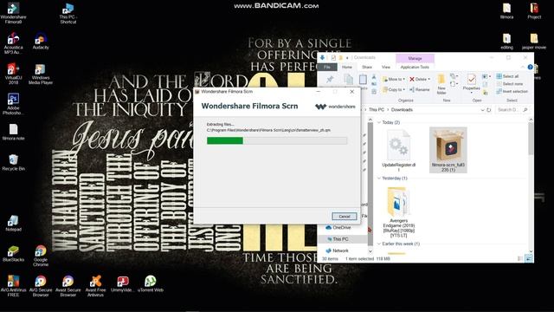Viewport: 554px width, 312px height.
Task: Create a New folder from ribbon
Action: [441, 84]
